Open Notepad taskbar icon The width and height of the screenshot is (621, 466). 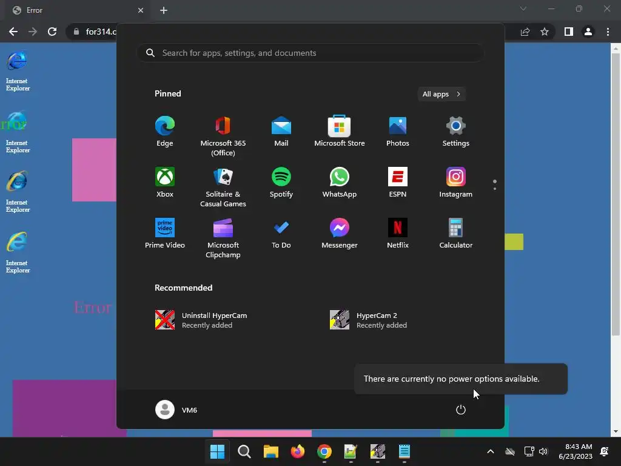click(x=404, y=451)
